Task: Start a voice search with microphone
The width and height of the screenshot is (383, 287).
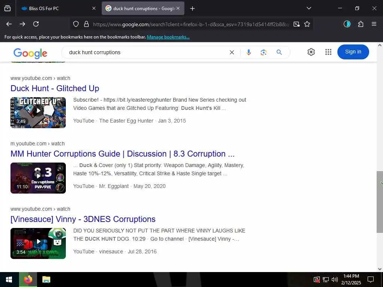Action: pos(249,52)
